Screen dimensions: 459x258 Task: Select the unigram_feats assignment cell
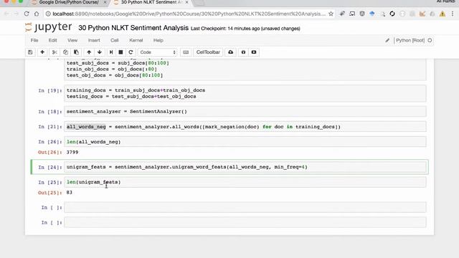(x=245, y=167)
